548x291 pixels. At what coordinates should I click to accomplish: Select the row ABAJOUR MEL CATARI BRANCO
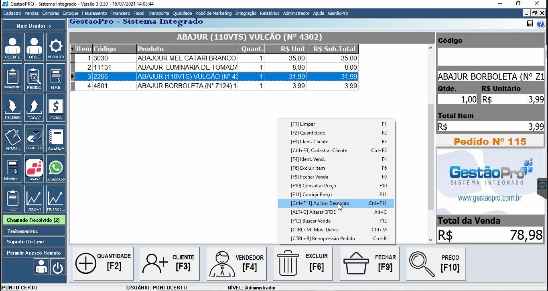pyautogui.click(x=214, y=58)
